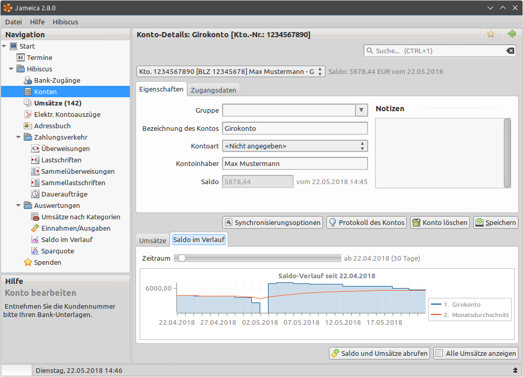Collapse the Auswertungen tree node
523x377 pixels.
click(x=18, y=205)
